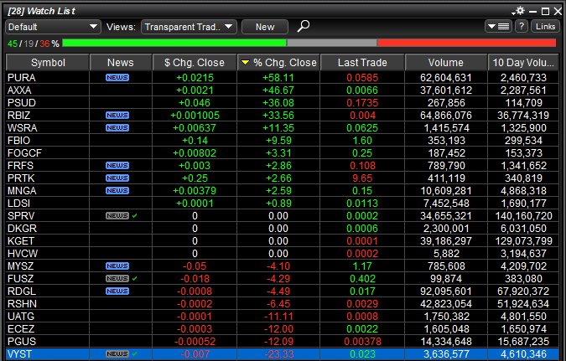Image resolution: width=566 pixels, height=361 pixels.
Task: Click SPRV 10 day volume 140,160,720
Action: pos(523,215)
